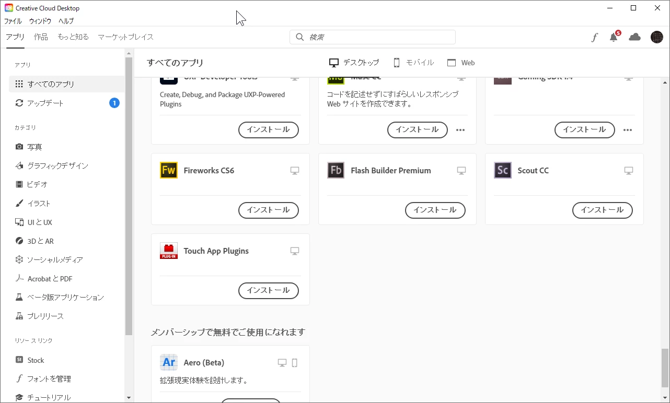Image resolution: width=670 pixels, height=403 pixels.
Task: Install Scout CC
Action: tap(603, 210)
